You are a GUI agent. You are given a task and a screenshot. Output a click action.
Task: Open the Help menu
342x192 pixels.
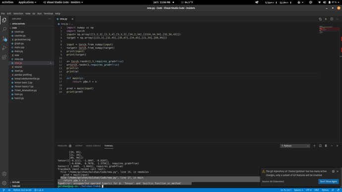pos(57,13)
